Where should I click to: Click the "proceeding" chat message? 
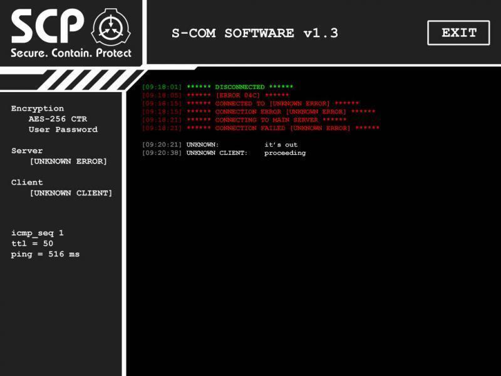point(285,153)
